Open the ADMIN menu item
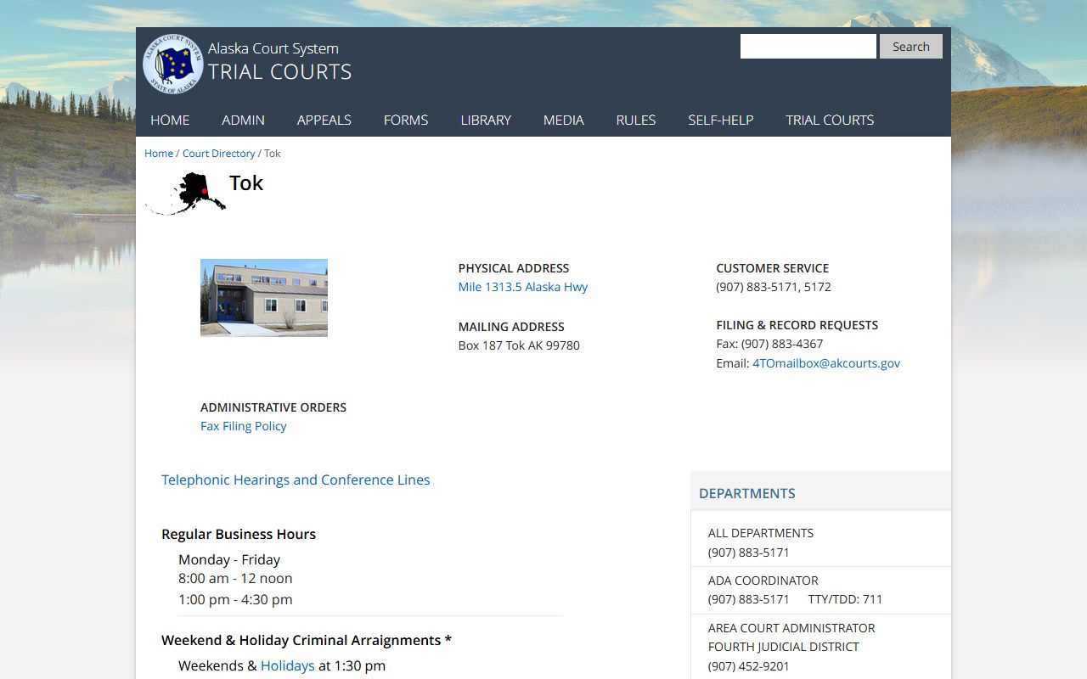The width and height of the screenshot is (1087, 679). (244, 120)
